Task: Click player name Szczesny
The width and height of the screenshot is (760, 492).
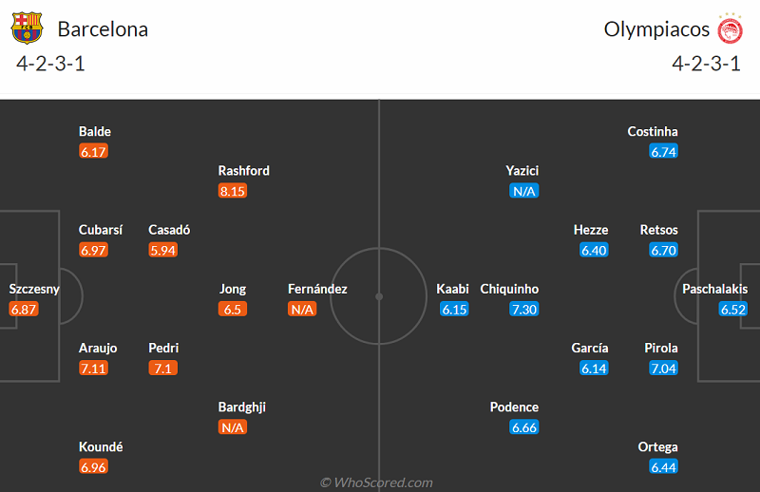Action: click(34, 289)
